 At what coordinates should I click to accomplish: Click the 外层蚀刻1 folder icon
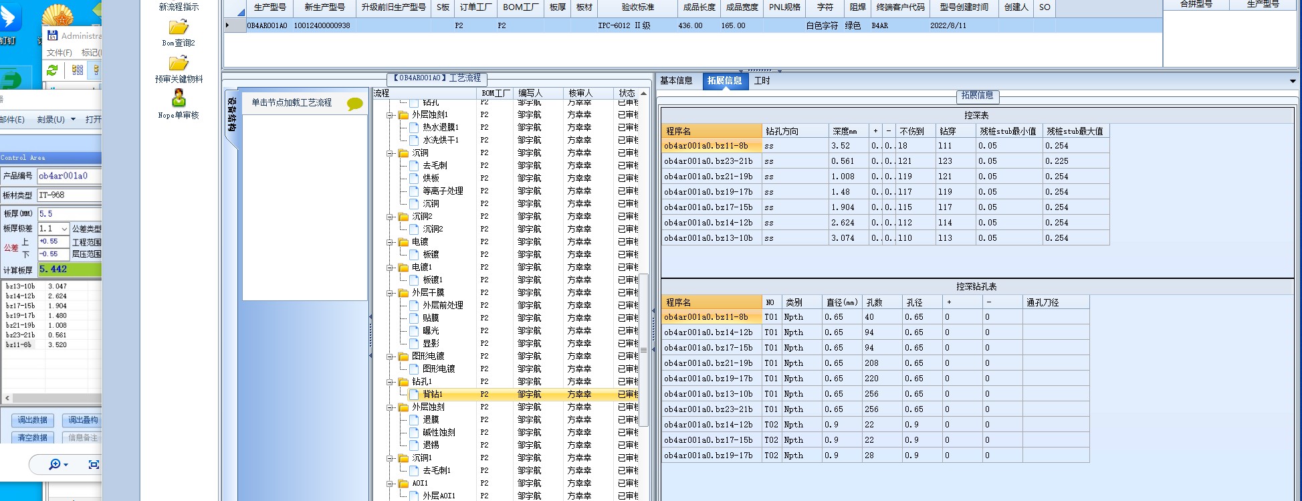pos(403,115)
